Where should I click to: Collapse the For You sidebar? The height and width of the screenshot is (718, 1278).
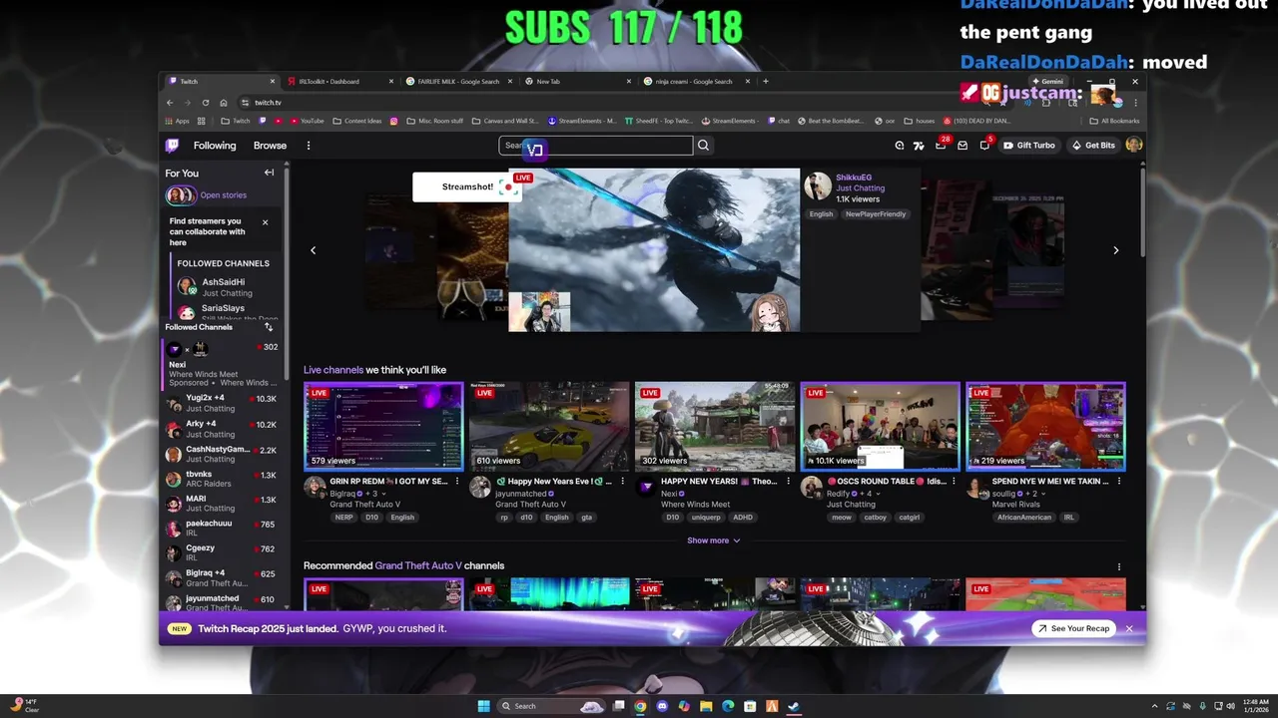269,173
